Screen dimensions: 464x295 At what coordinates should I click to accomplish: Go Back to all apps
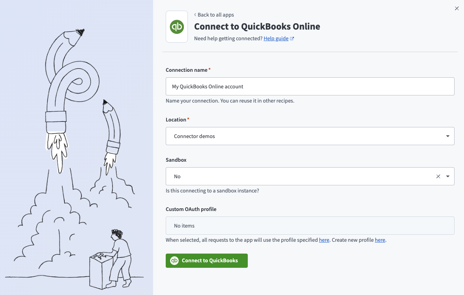point(216,15)
